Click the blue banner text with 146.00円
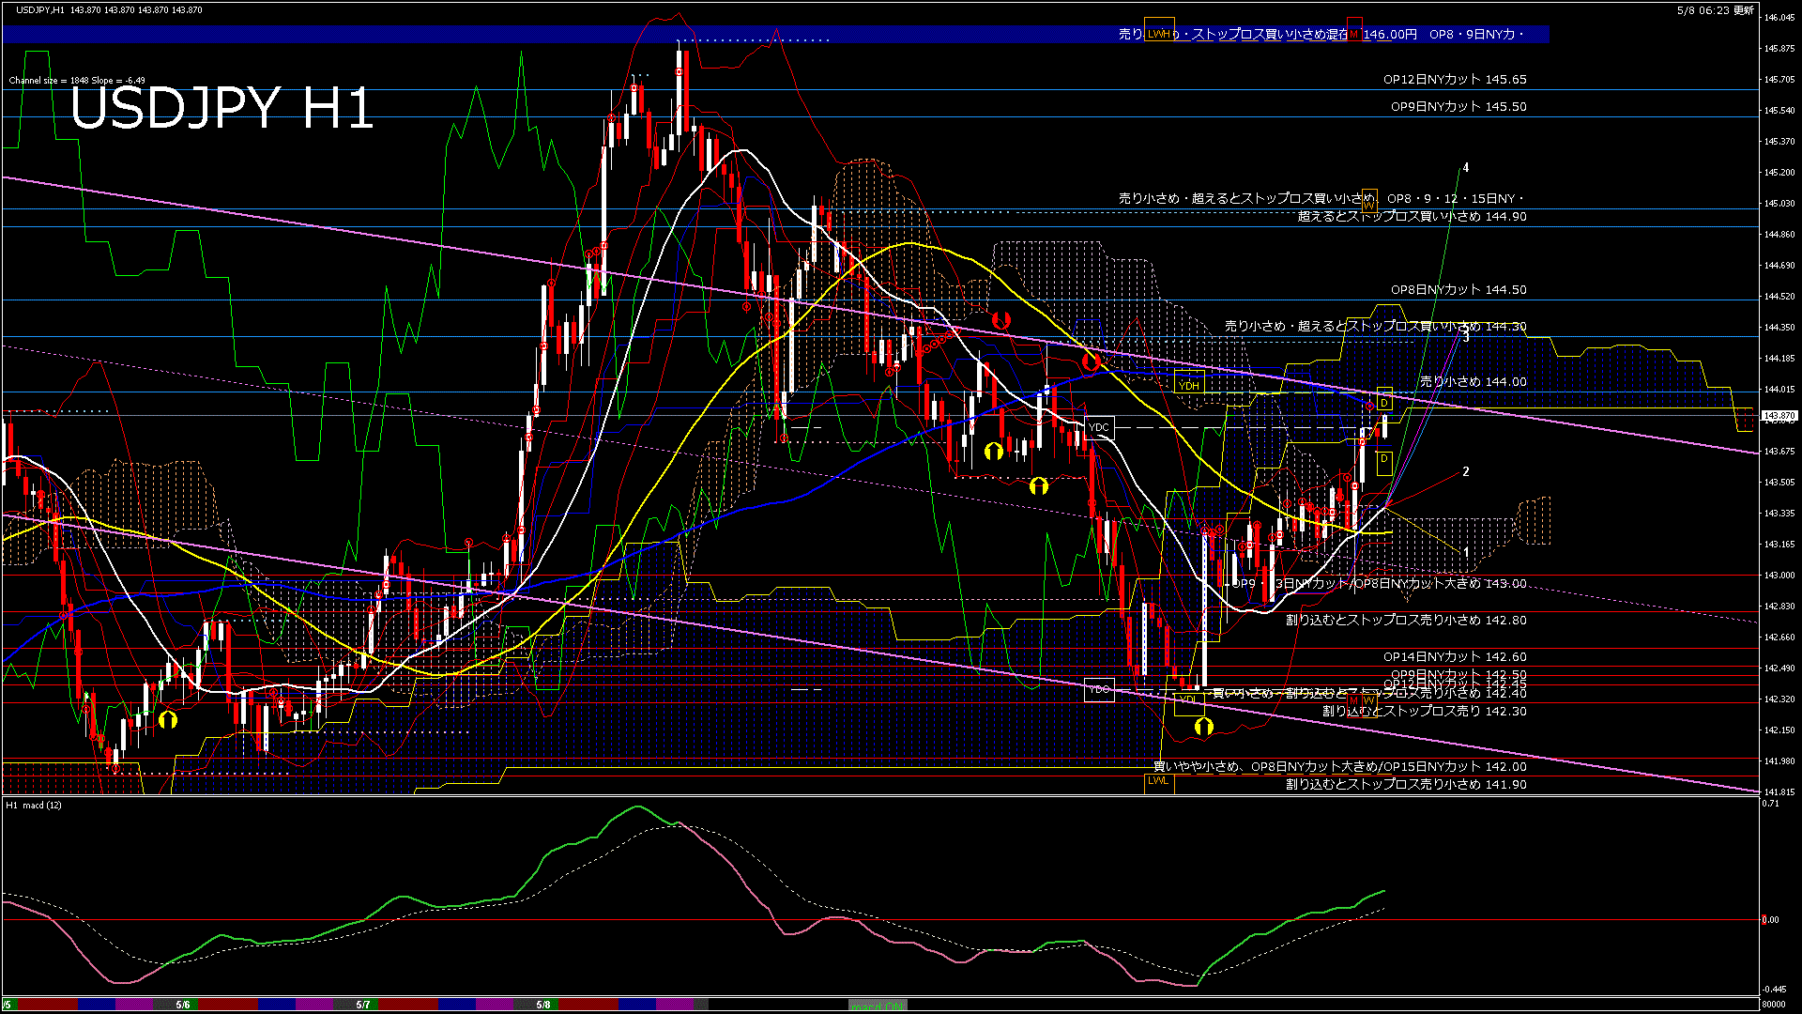 [1321, 35]
